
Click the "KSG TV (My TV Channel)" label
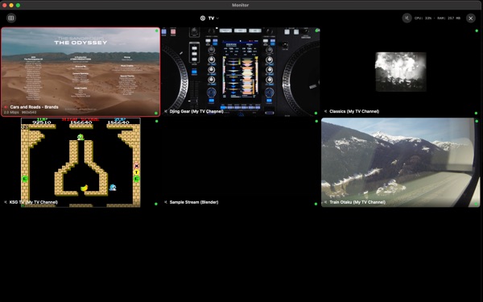(34, 202)
